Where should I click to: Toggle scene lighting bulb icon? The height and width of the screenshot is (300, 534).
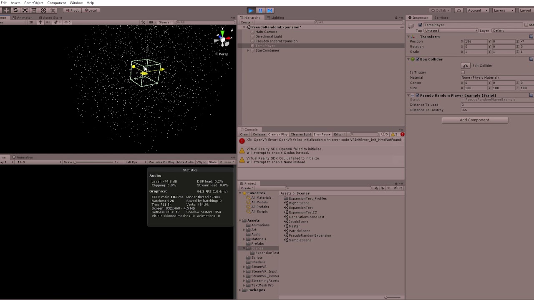pos(40,22)
